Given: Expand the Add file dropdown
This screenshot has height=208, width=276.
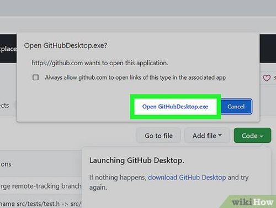Looking at the screenshot, I should pyautogui.click(x=207, y=136).
